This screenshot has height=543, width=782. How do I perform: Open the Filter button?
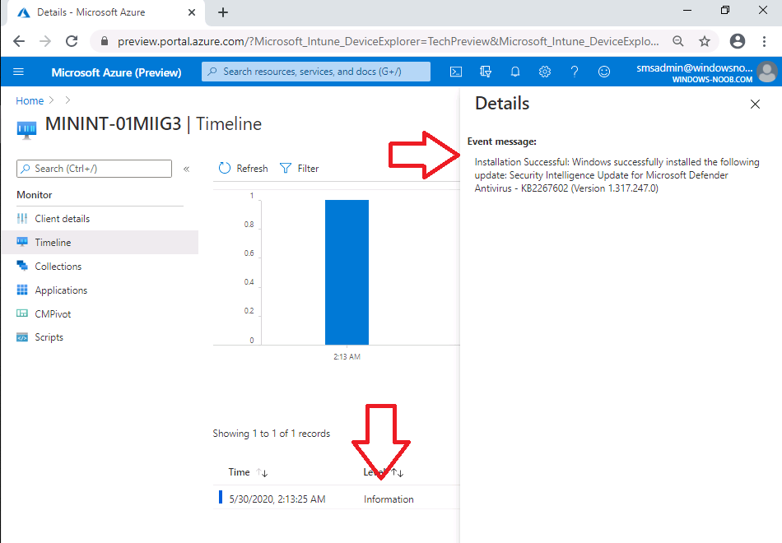[x=300, y=169]
